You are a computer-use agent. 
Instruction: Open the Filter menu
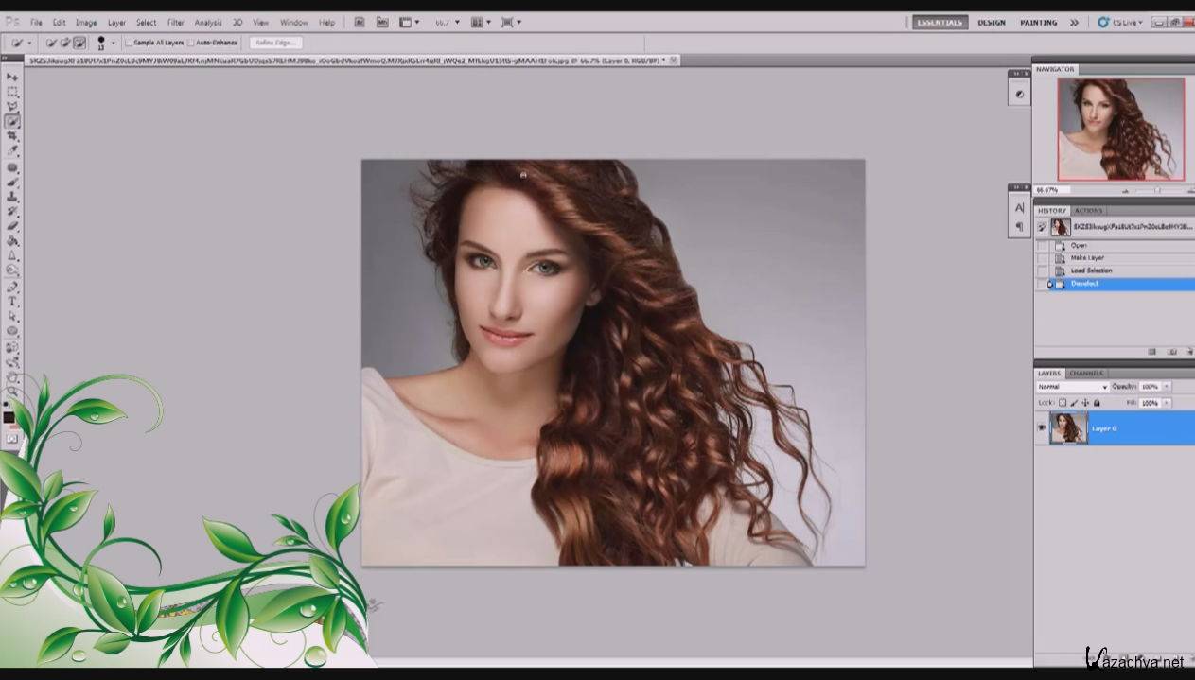[176, 22]
